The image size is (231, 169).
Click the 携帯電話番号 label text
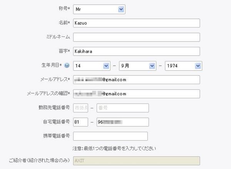coord(57,136)
